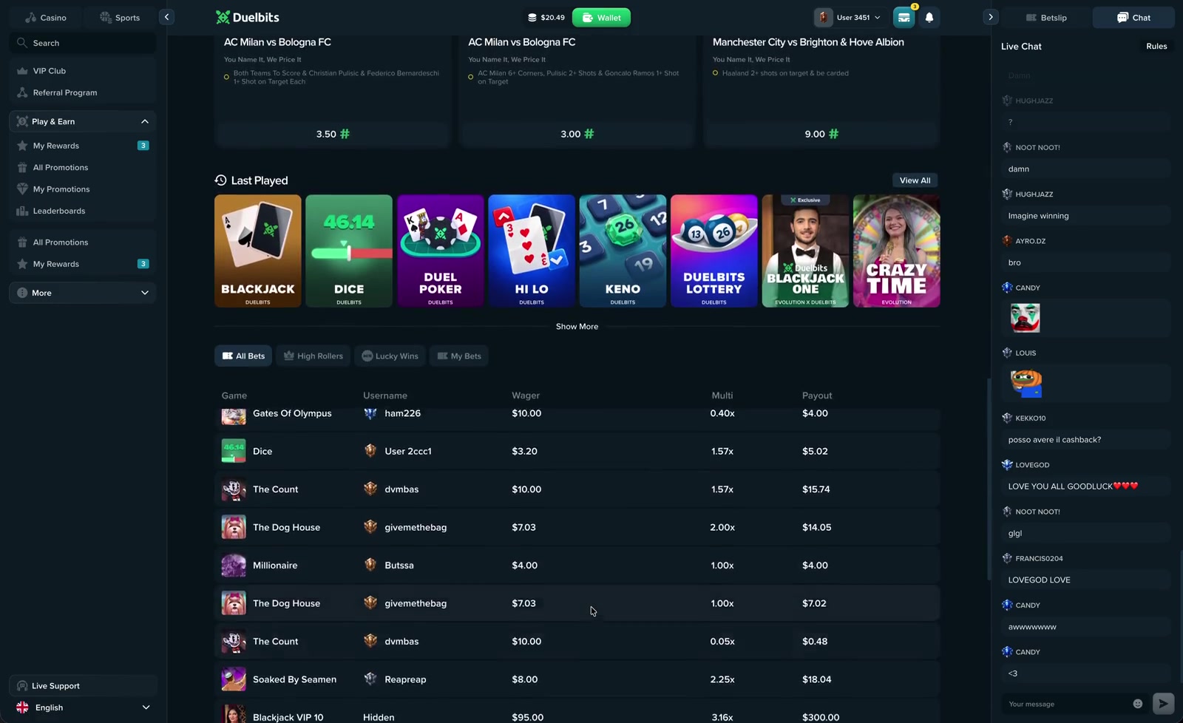Click Show More under Last Played
Screen dimensions: 1183x723
[x=577, y=326]
